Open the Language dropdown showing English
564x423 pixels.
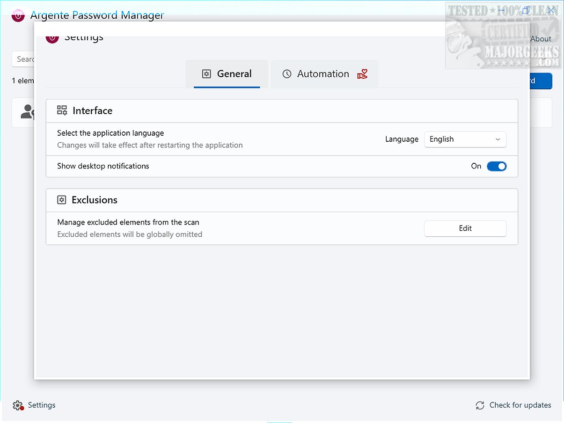[465, 139]
